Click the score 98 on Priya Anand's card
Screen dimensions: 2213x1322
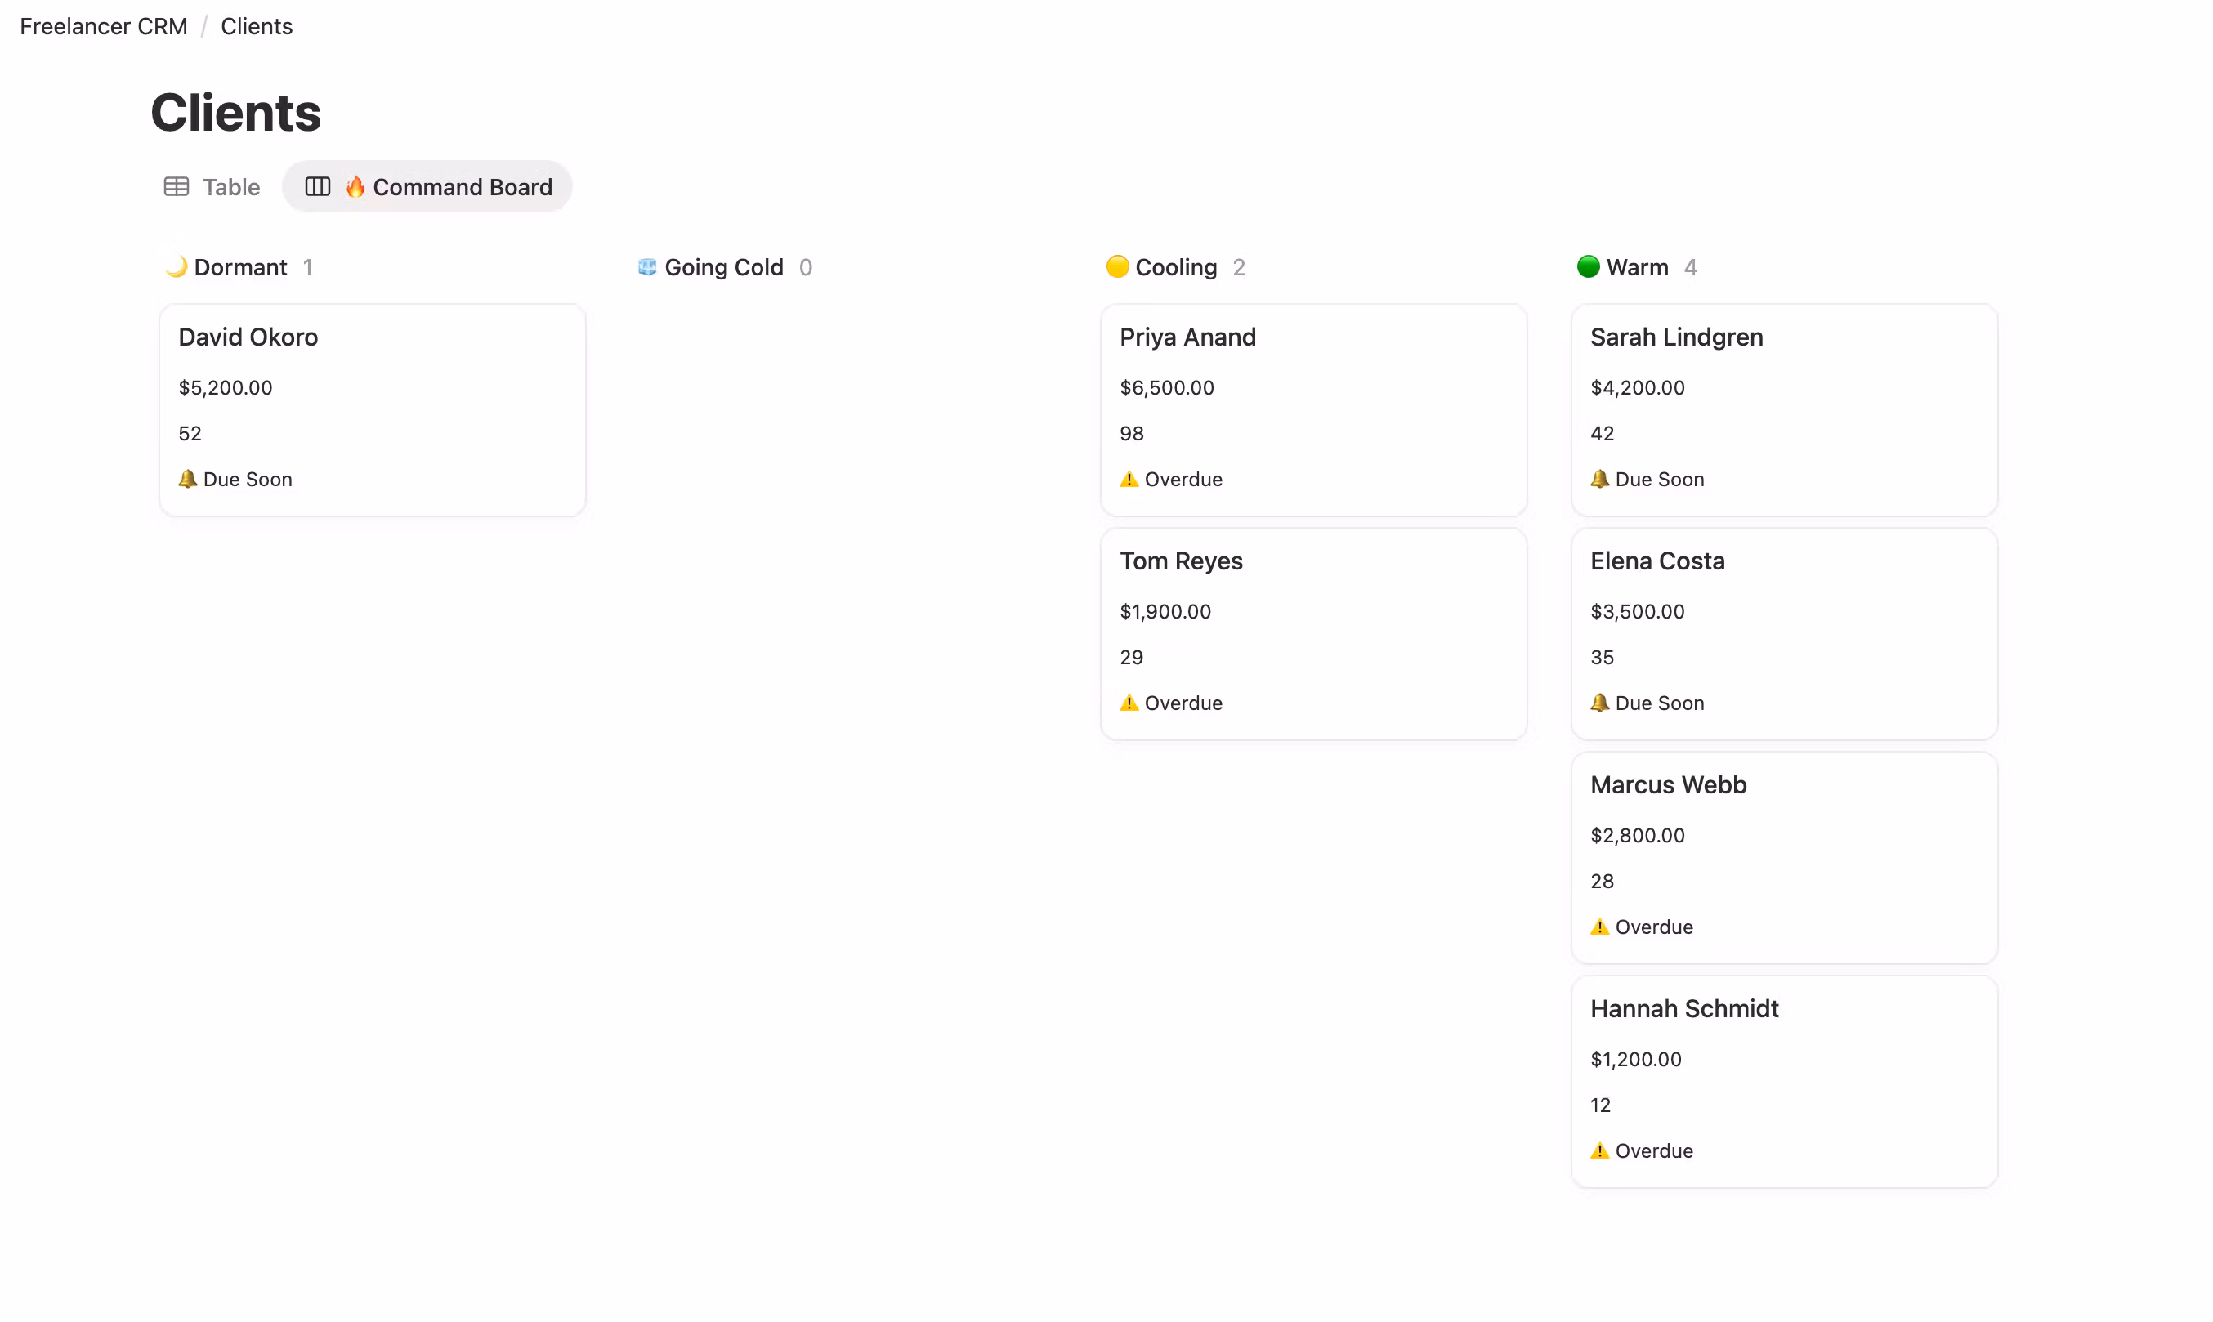(x=1132, y=434)
